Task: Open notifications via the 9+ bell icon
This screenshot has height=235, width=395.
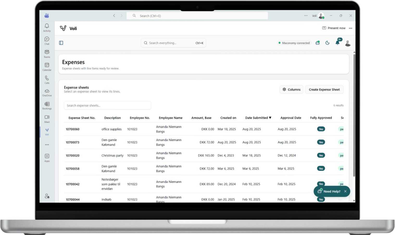Action: click(x=337, y=43)
